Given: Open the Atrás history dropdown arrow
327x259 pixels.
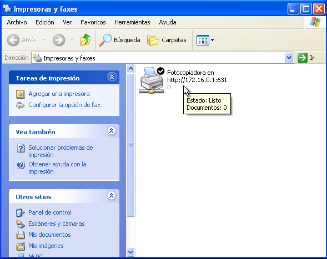Looking at the screenshot, I should pyautogui.click(x=44, y=39).
